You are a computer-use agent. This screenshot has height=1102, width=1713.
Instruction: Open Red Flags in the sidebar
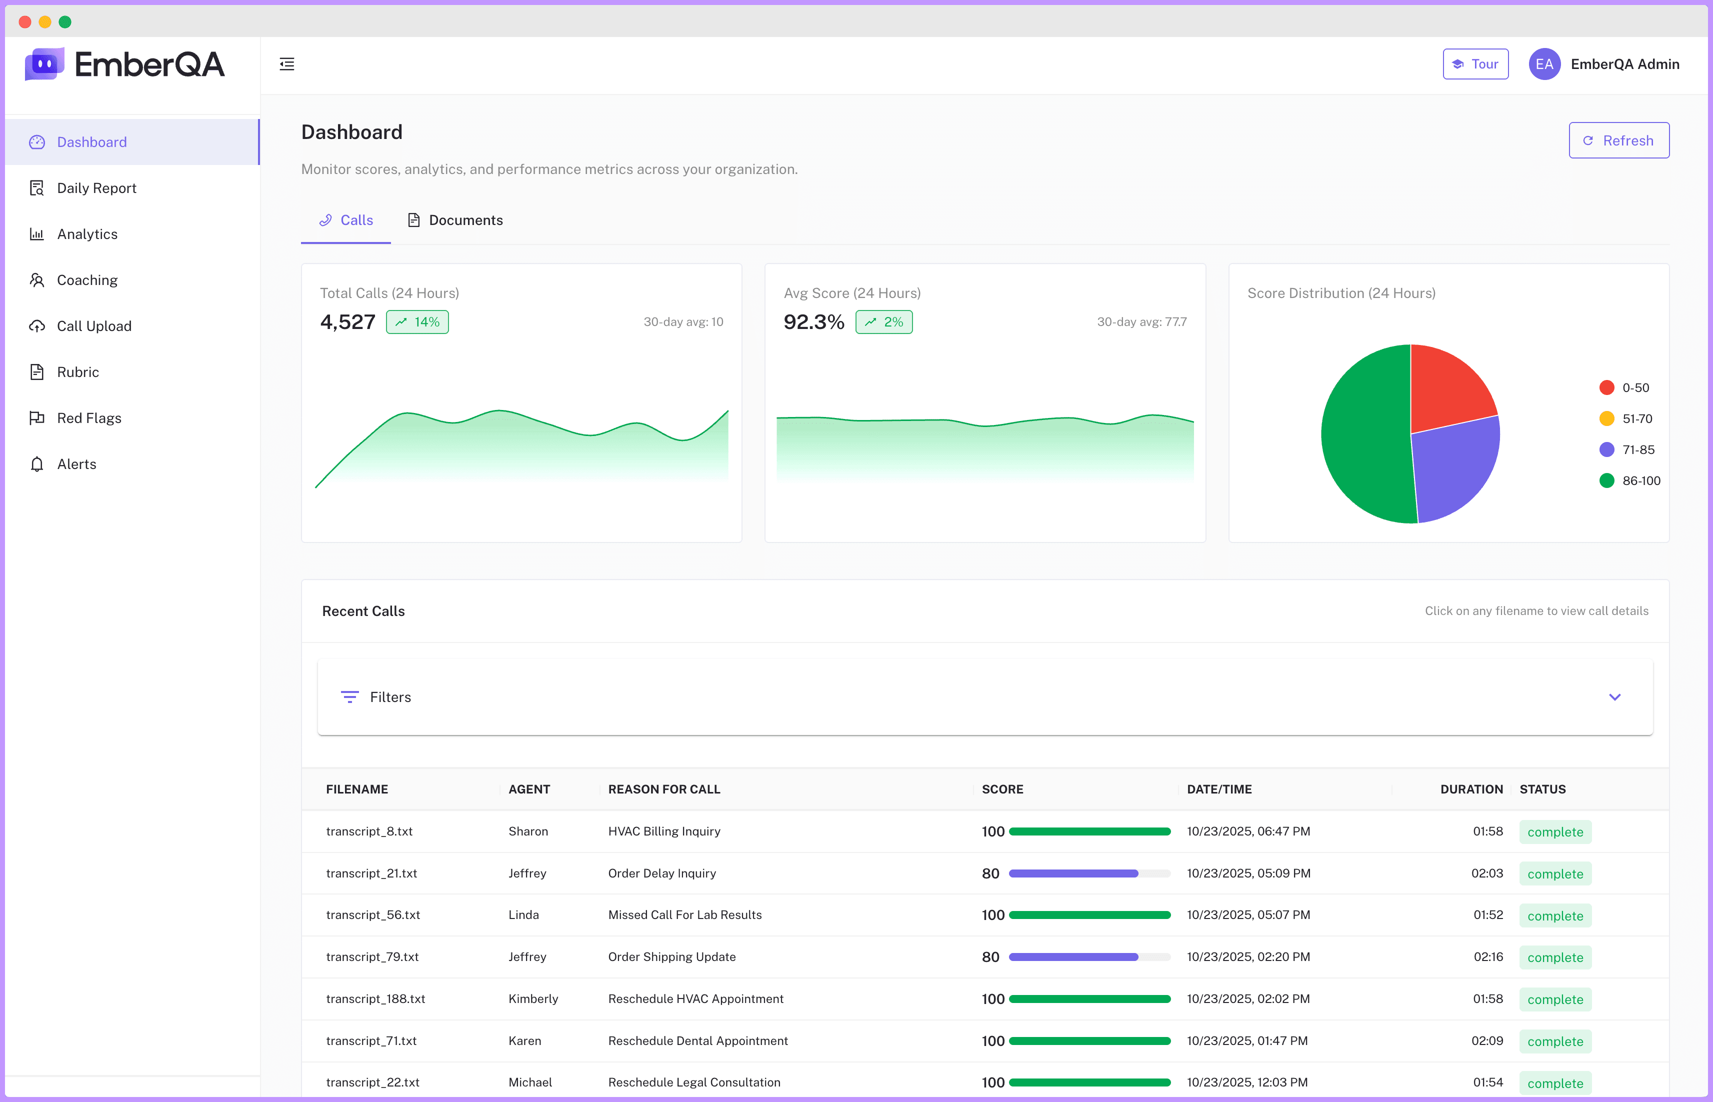point(131,418)
